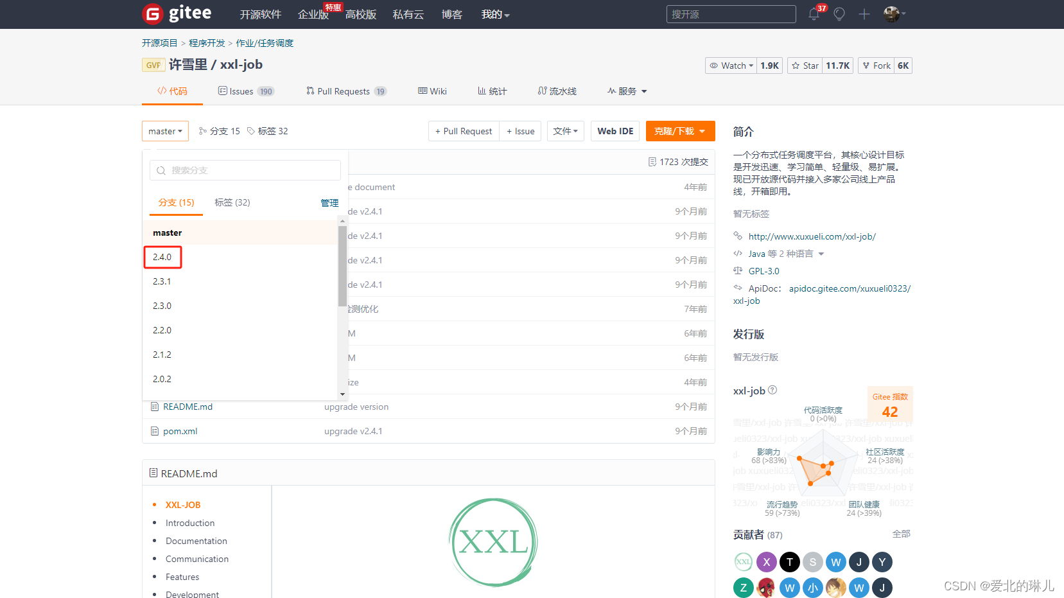The width and height of the screenshot is (1064, 598).
Task: Open gray contributor avatar labeled S
Action: coord(812,562)
